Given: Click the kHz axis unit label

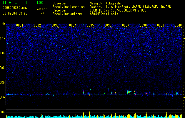Looking at the screenshot, I should click(x=3, y=24).
